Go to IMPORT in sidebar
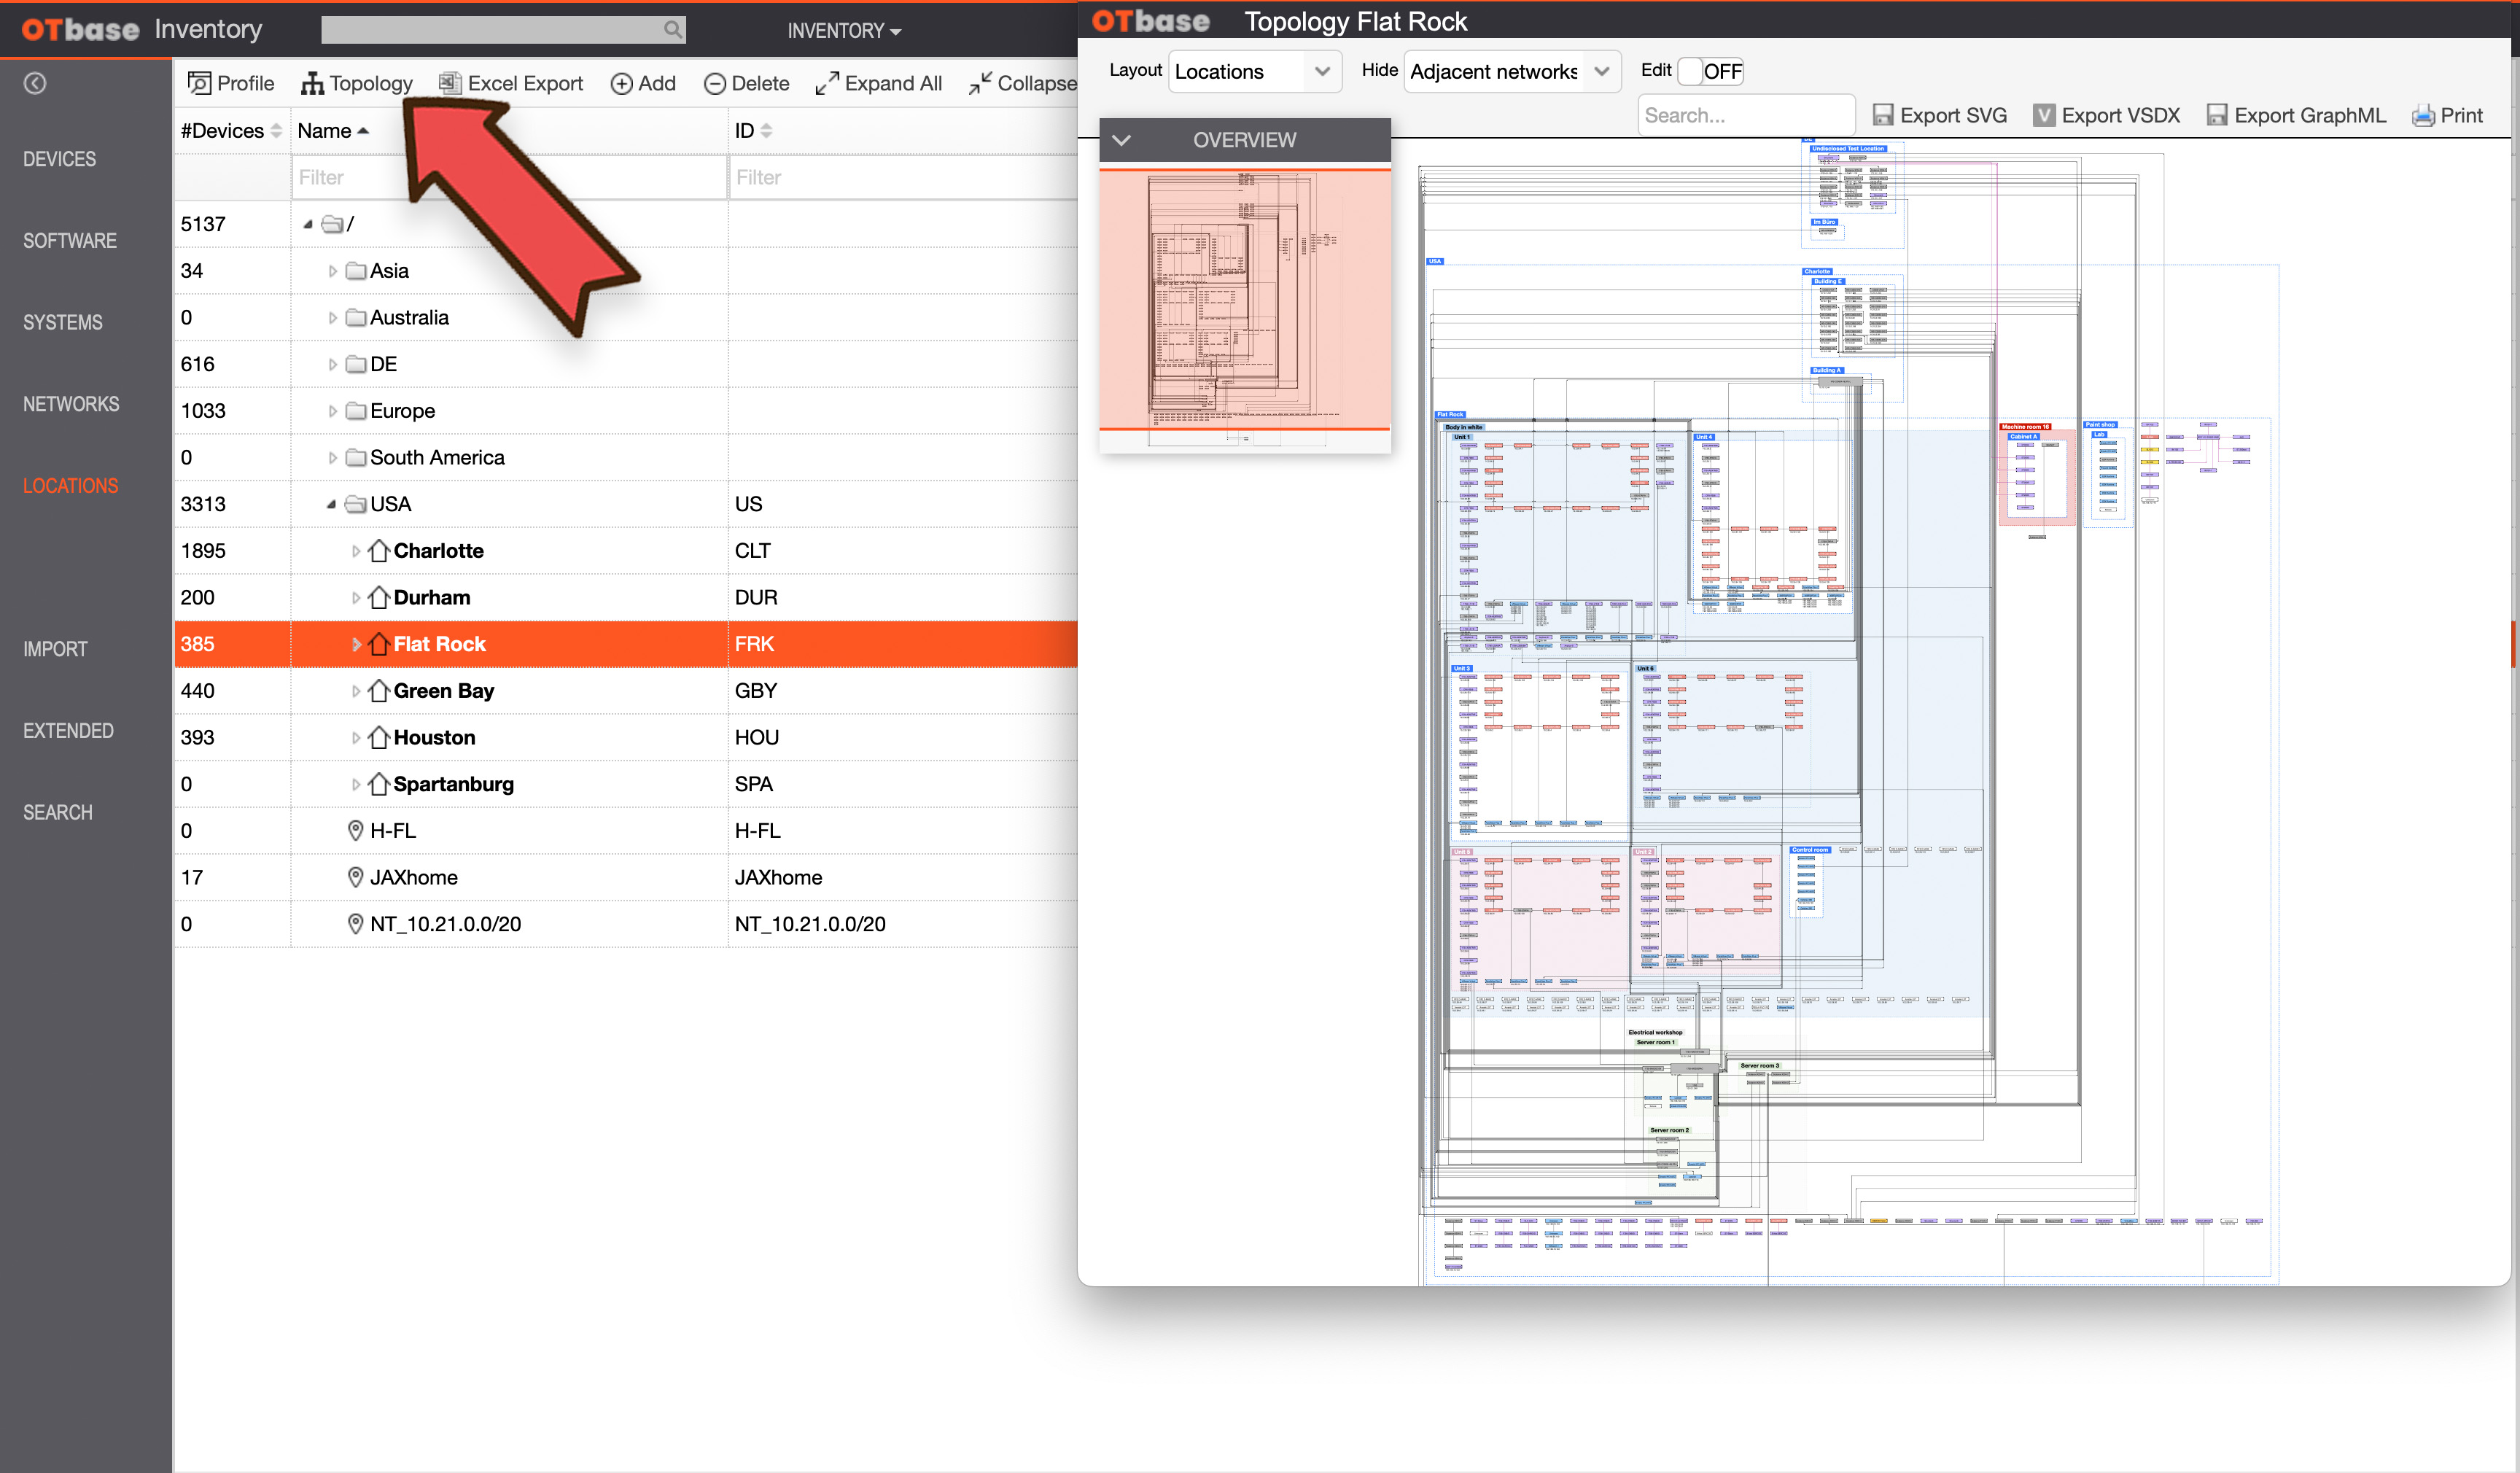2520x1473 pixels. click(x=55, y=649)
